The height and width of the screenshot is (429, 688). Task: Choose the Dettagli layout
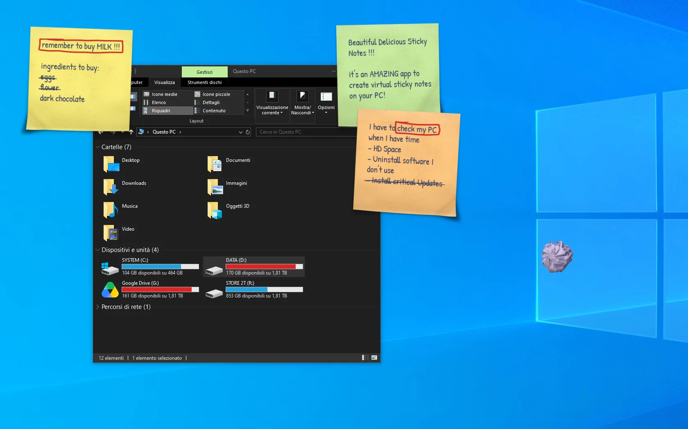tap(218, 102)
